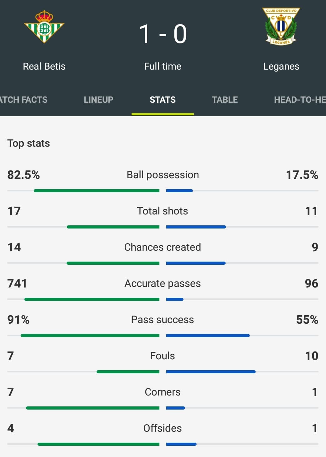The height and width of the screenshot is (457, 326).
Task: Open the Head-to-Head tab
Action: point(300,100)
